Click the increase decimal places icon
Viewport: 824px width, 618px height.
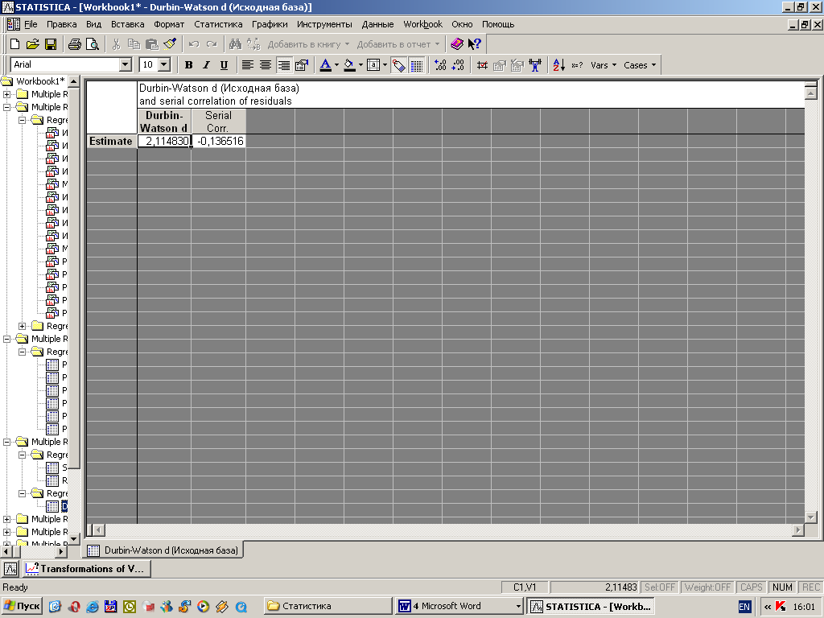(439, 65)
